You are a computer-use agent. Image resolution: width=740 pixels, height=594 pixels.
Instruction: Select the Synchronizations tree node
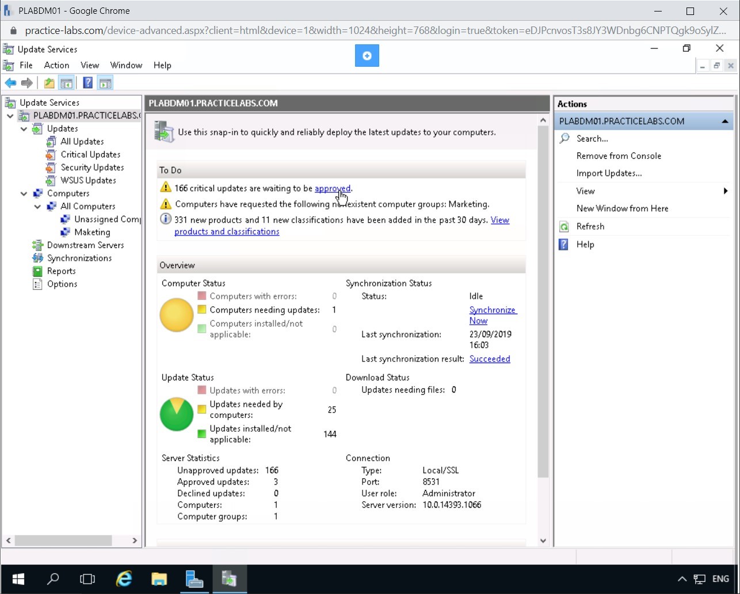point(79,258)
